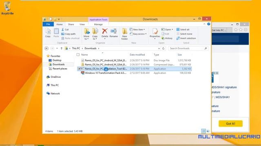This screenshot has width=261, height=146.
Task: Open Quick Access Toolbar customize dropdown
Action: click(x=59, y=19)
